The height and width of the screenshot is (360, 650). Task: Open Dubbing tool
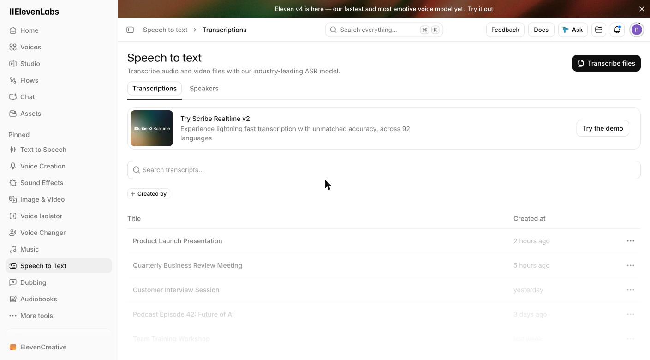point(59,282)
